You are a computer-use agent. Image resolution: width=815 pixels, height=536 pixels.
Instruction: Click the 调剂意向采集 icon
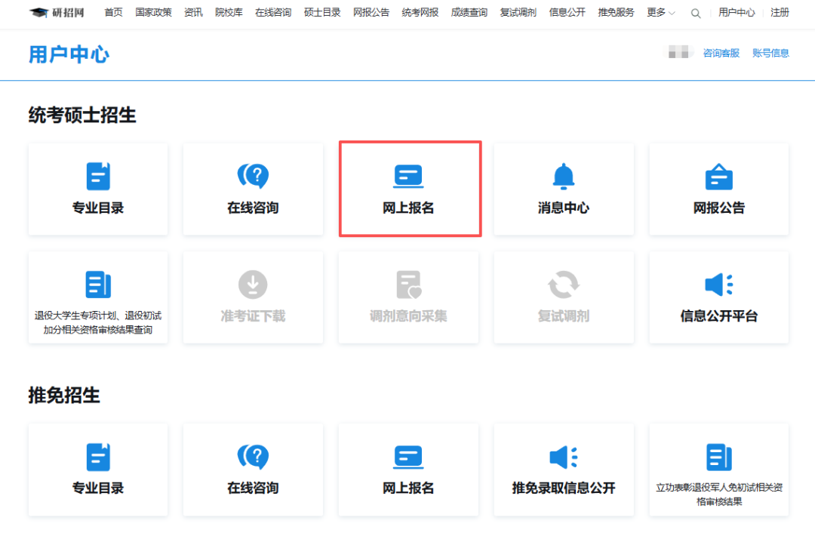(408, 285)
